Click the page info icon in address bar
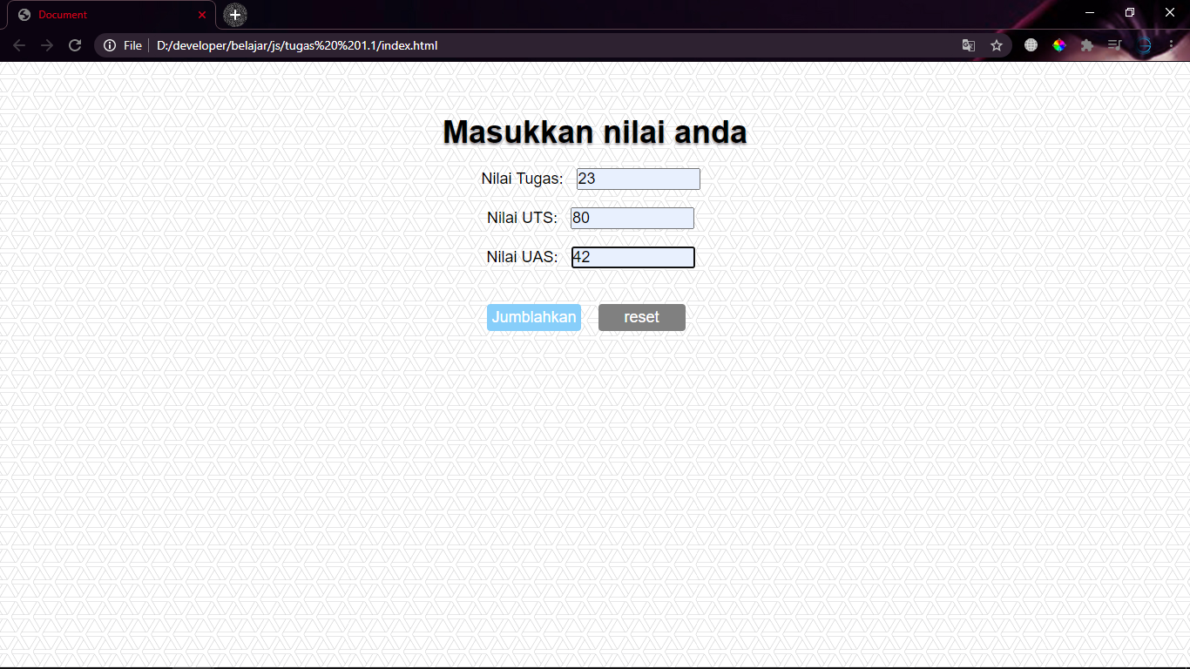Screen dimensions: 1190x669 [109, 45]
